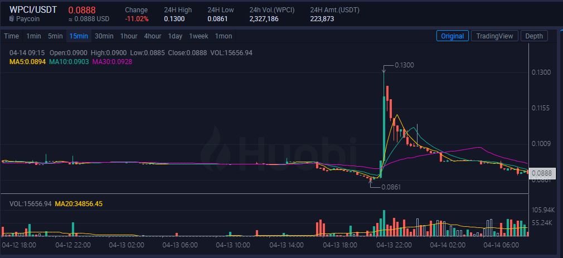Switch to the 30min interval
This screenshot has width=563, height=258.
pyautogui.click(x=104, y=36)
